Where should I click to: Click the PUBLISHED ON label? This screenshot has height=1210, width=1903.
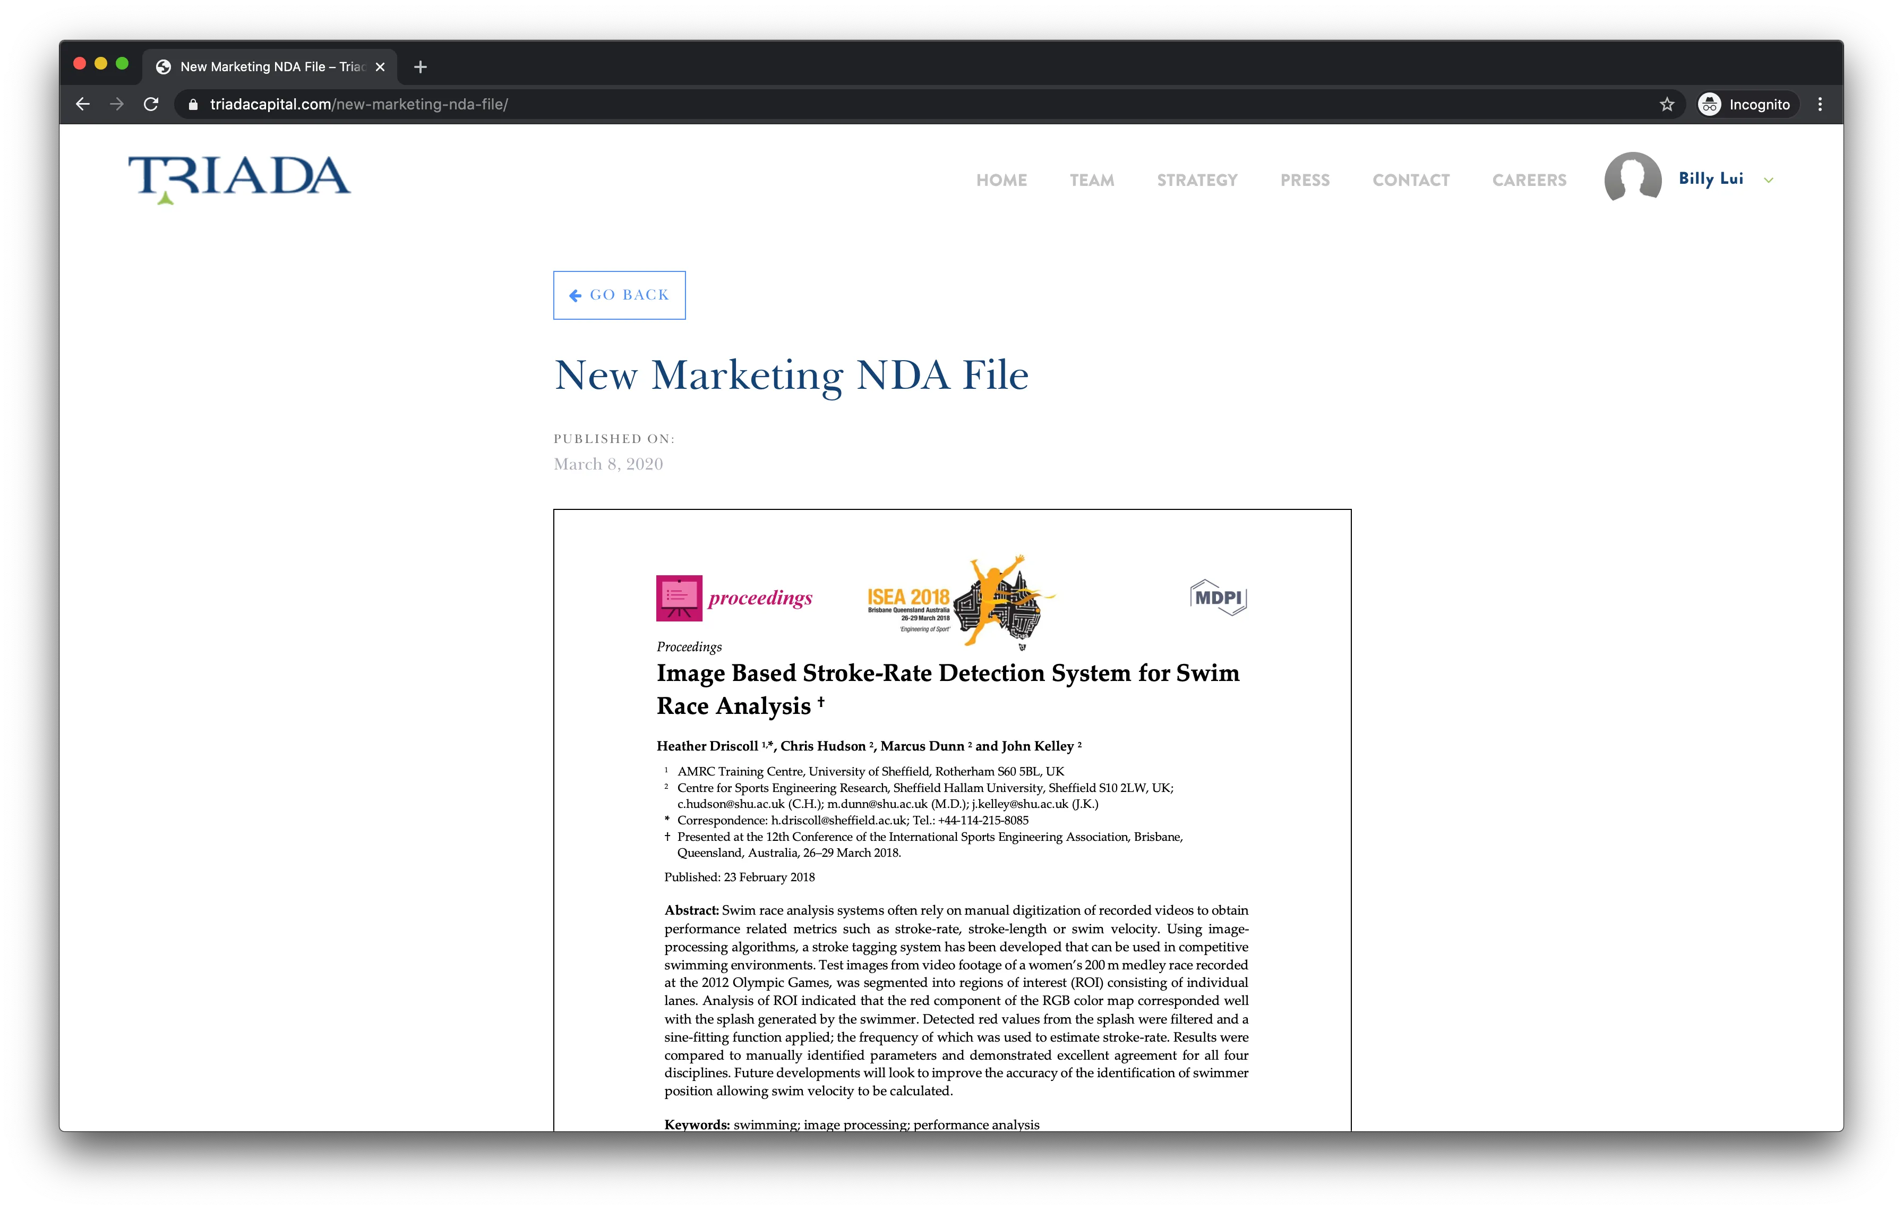(x=614, y=439)
